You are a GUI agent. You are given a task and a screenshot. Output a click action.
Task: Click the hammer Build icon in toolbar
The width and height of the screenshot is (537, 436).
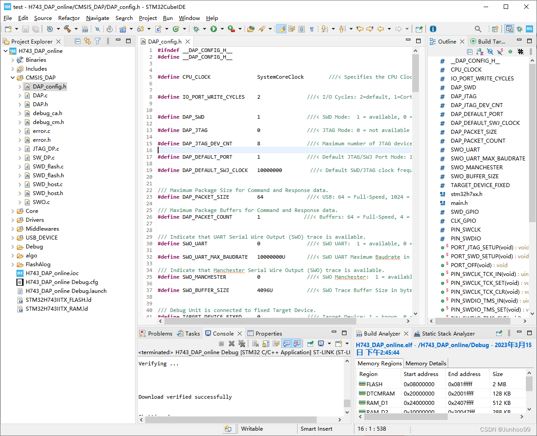pyautogui.click(x=68, y=29)
